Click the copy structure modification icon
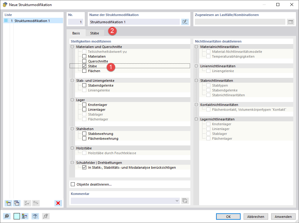 point(17,203)
